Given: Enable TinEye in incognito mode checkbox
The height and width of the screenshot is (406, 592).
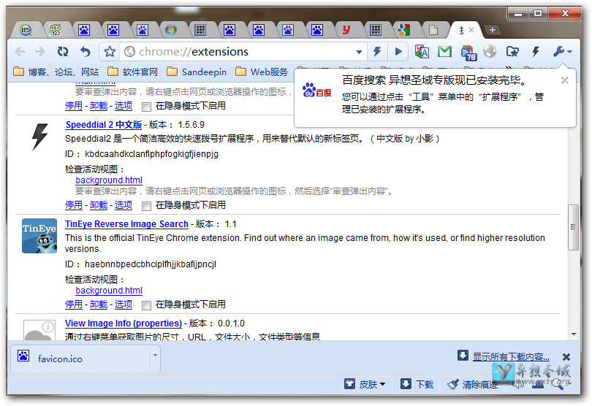Looking at the screenshot, I should 147,304.
